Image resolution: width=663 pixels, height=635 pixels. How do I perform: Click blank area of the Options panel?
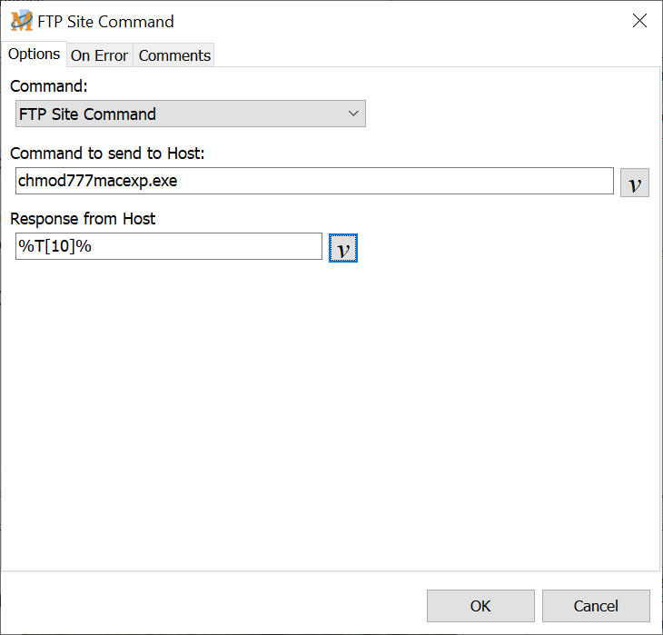point(327,409)
